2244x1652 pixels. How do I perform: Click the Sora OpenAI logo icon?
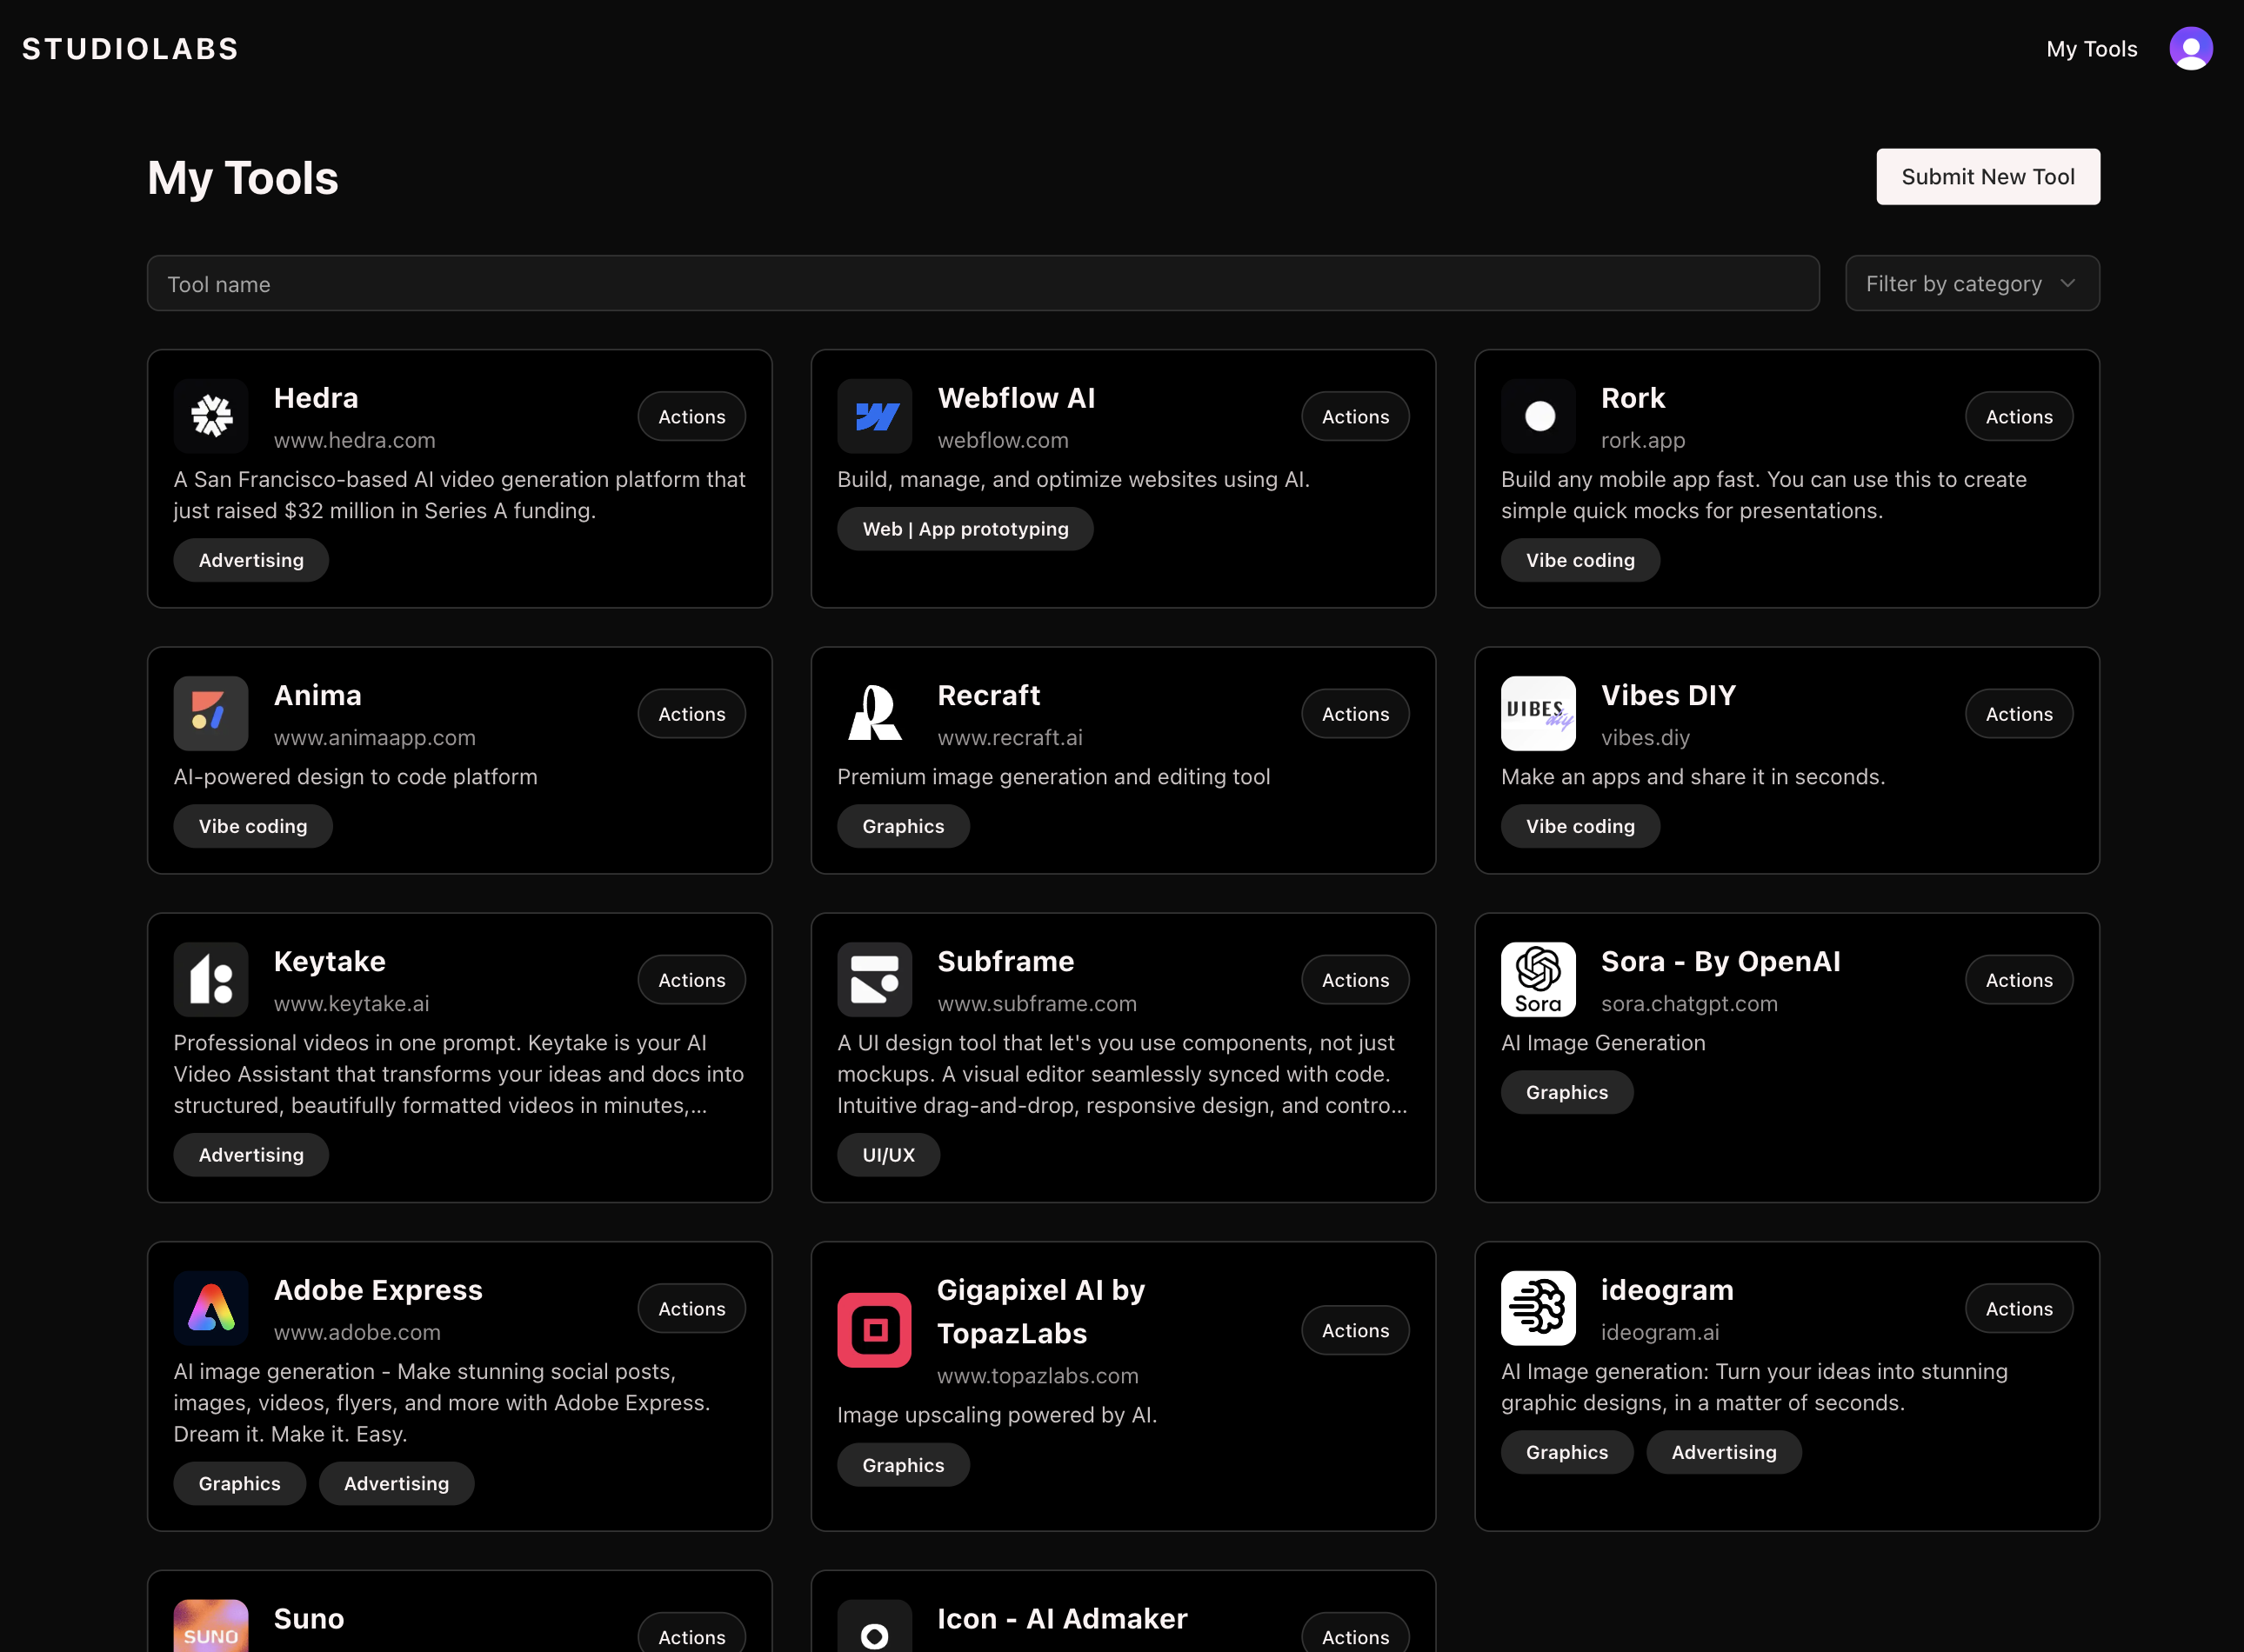pos(1538,979)
